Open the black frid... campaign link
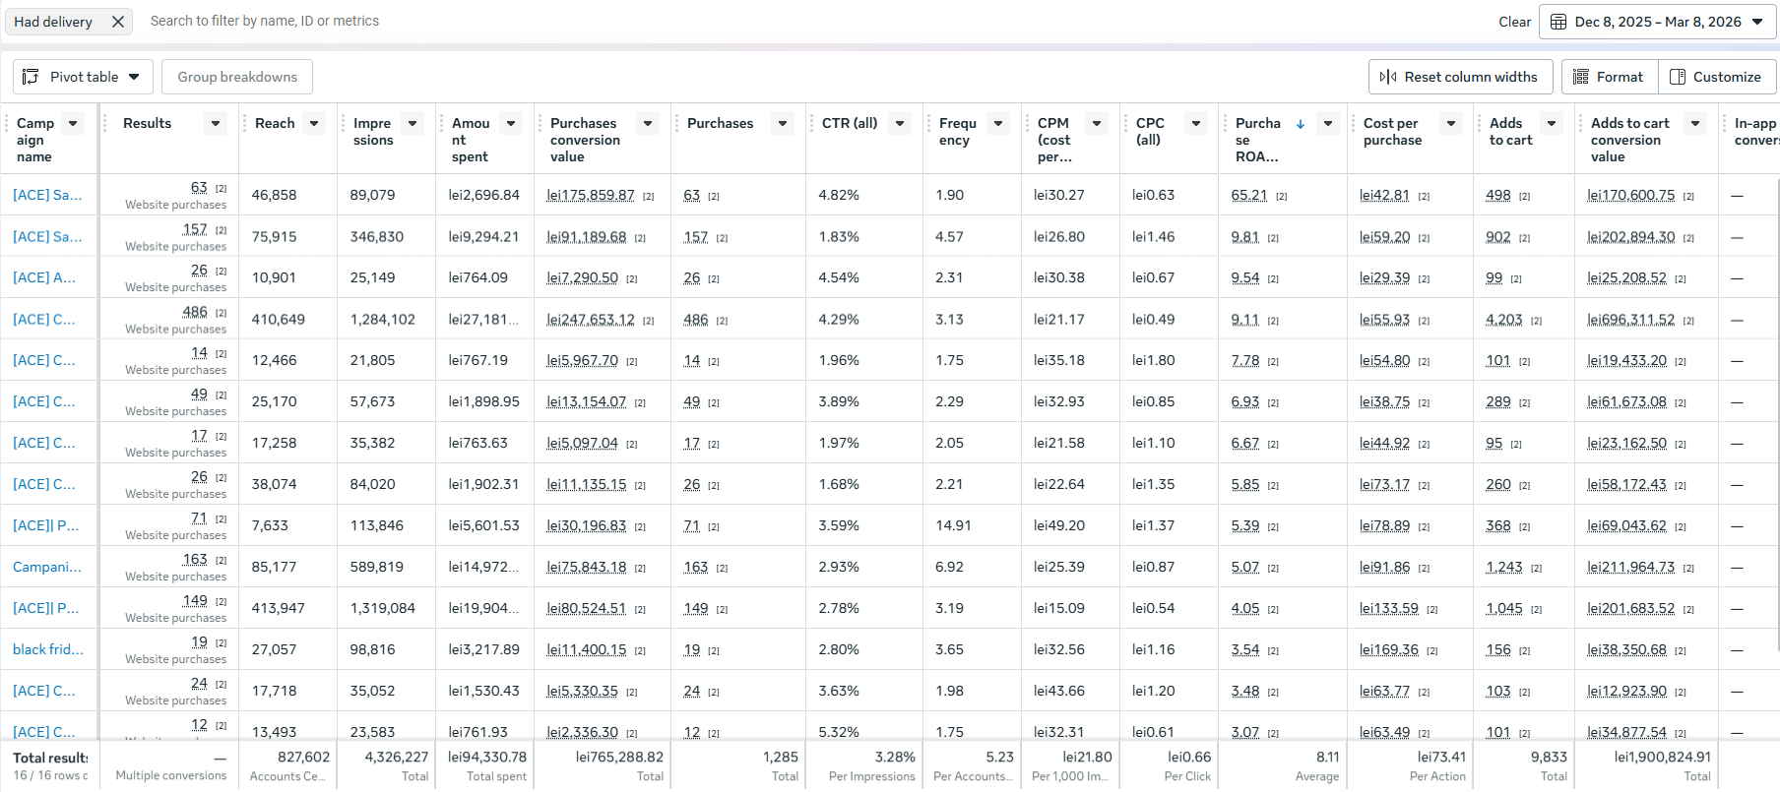The width and height of the screenshot is (1780, 792). pos(48,649)
